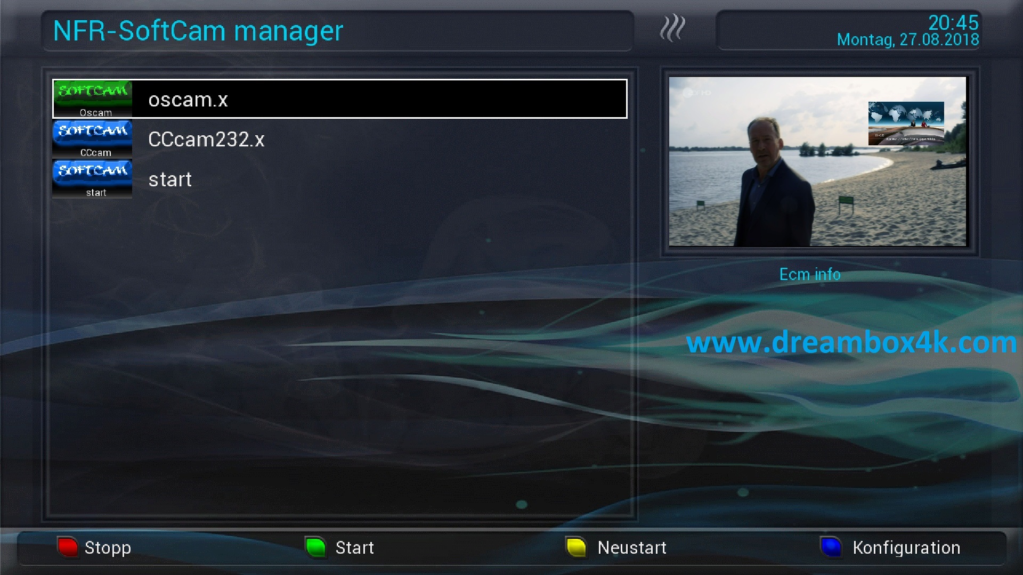Select the oscam.x list entry

340,99
